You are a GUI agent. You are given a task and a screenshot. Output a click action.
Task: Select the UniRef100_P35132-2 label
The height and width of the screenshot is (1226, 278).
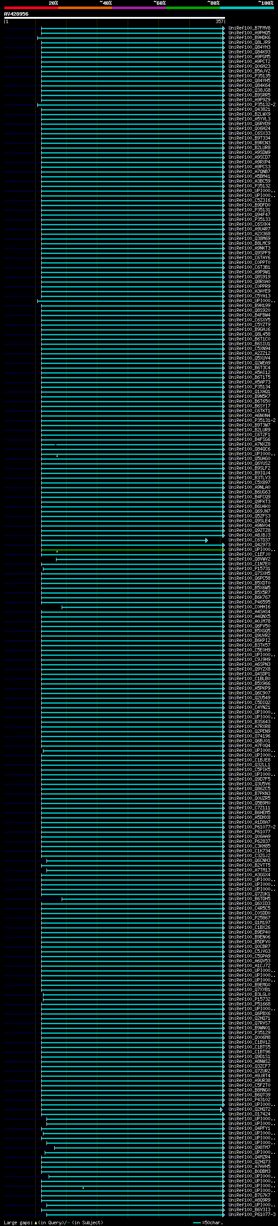(x=252, y=105)
